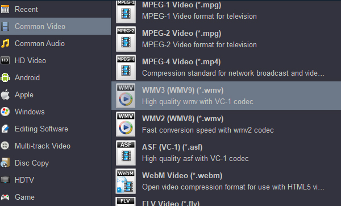Screen dimensions: 341x206
Task: Select WMV3 (WMV9) (*.wmv) format
Action: point(226,96)
